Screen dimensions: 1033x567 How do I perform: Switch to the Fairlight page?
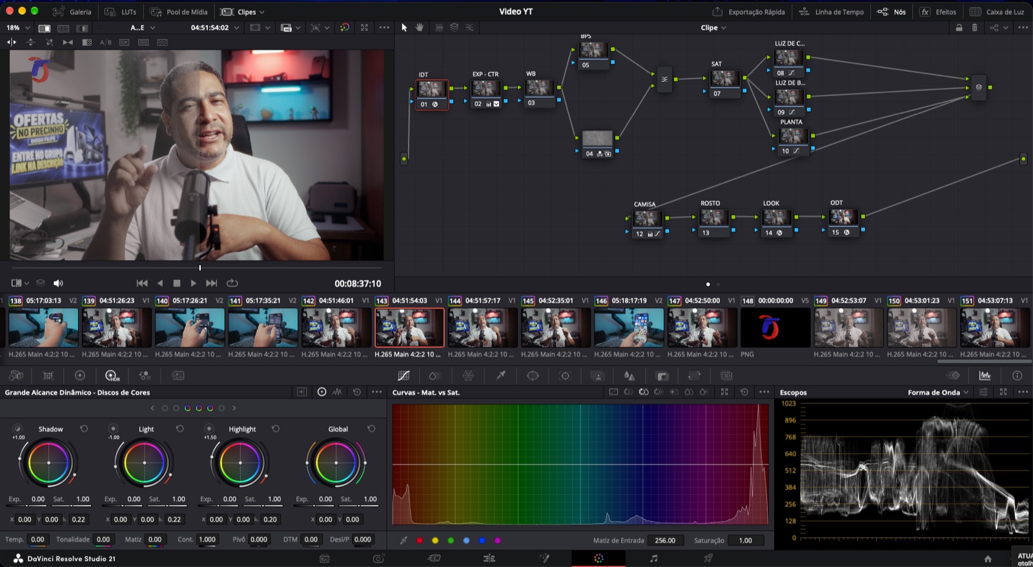pyautogui.click(x=653, y=559)
